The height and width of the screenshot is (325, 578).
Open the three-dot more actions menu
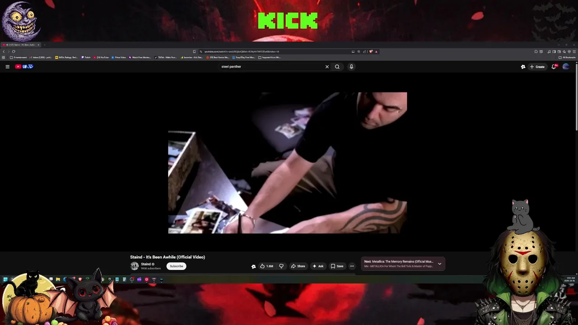point(352,266)
